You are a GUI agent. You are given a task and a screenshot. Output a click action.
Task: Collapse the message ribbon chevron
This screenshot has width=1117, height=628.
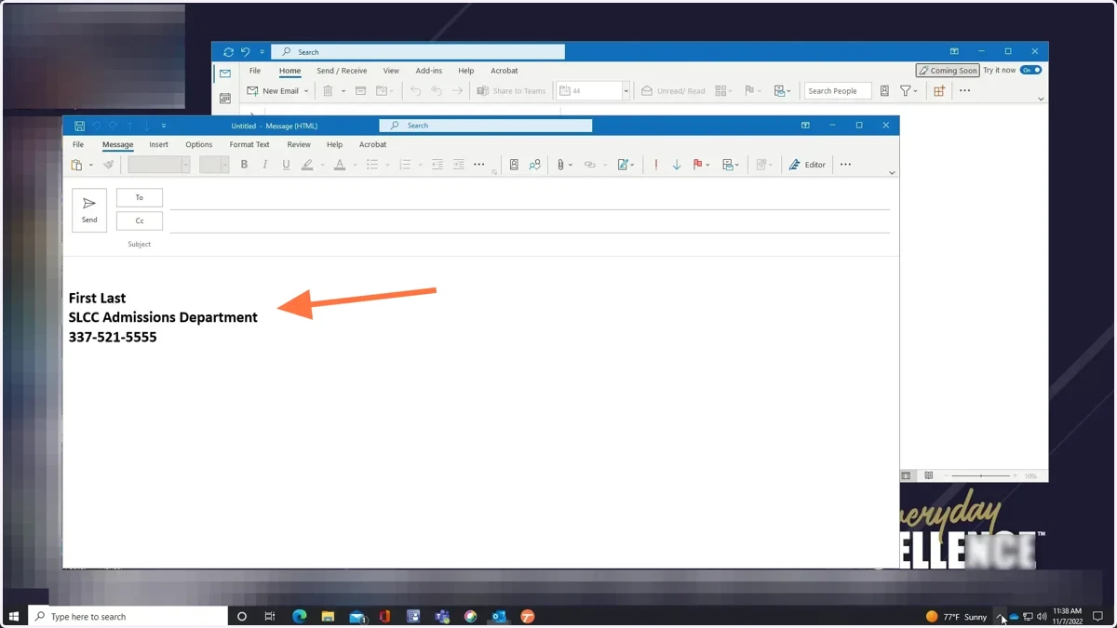coord(892,173)
